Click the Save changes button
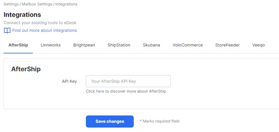 tap(110, 122)
